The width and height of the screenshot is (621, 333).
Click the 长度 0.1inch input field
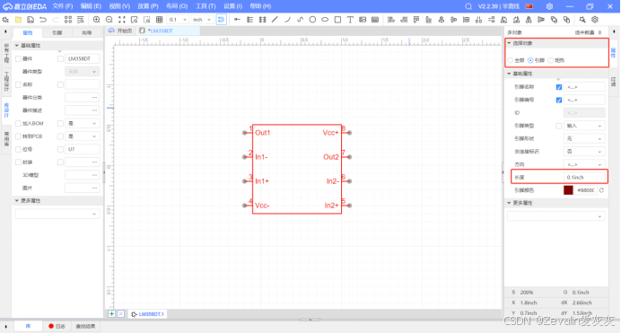click(584, 178)
